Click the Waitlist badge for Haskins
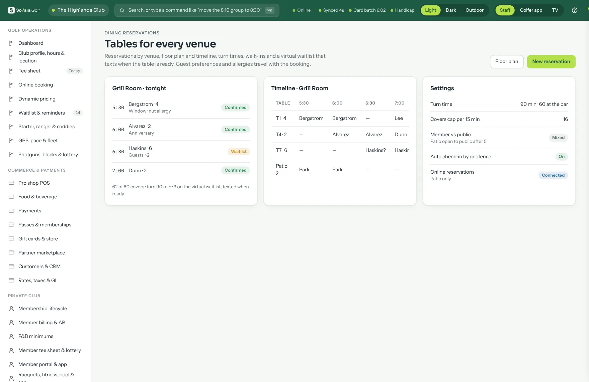 point(239,152)
